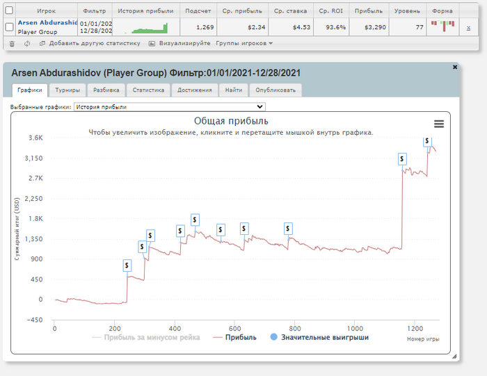Click the average stake value $4.53
Image resolution: width=487 pixels, height=376 pixels.
click(301, 27)
